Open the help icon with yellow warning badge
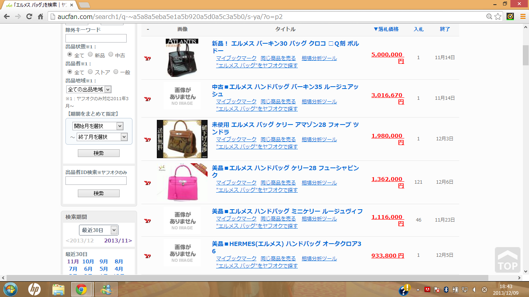 coord(404,290)
